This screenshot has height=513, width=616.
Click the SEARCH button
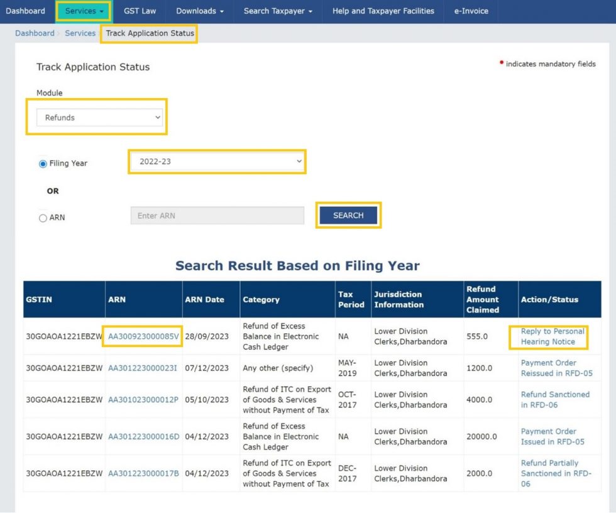click(348, 214)
